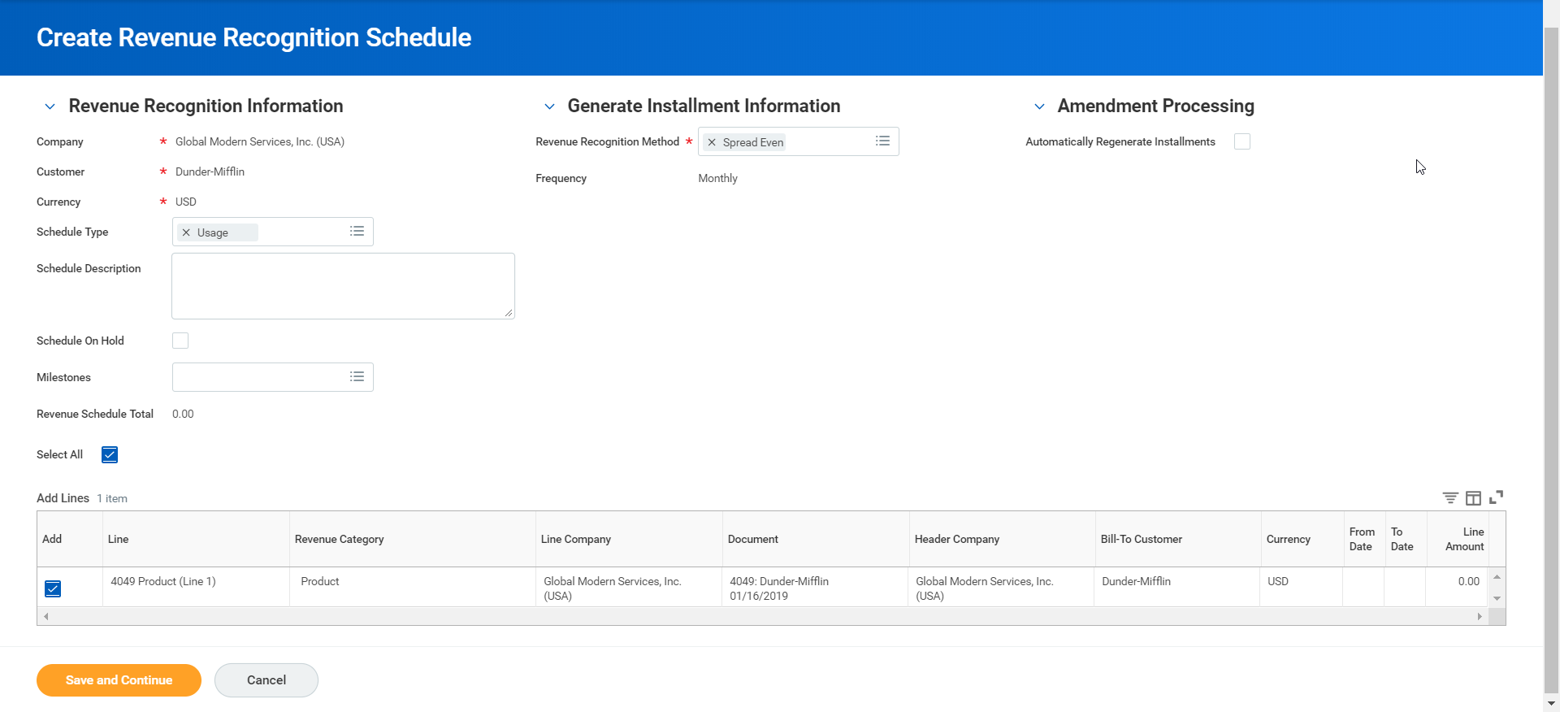Collapse Revenue Recognition Information section

(x=50, y=106)
